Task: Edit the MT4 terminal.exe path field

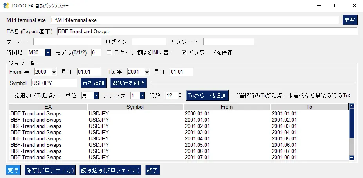Action: pyautogui.click(x=195, y=20)
